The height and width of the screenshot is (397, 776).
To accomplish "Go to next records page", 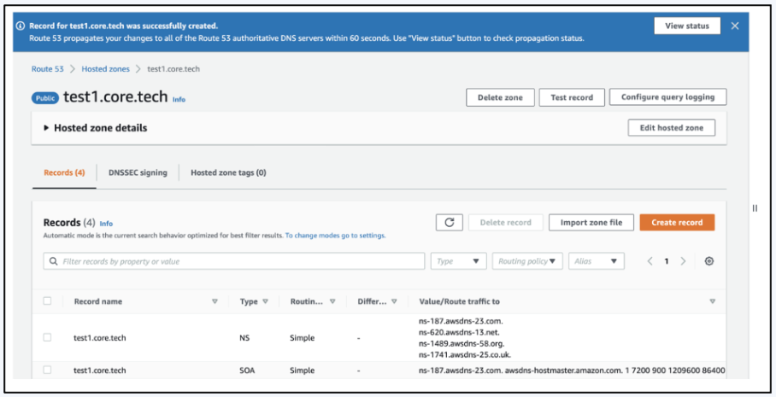I will tap(683, 261).
